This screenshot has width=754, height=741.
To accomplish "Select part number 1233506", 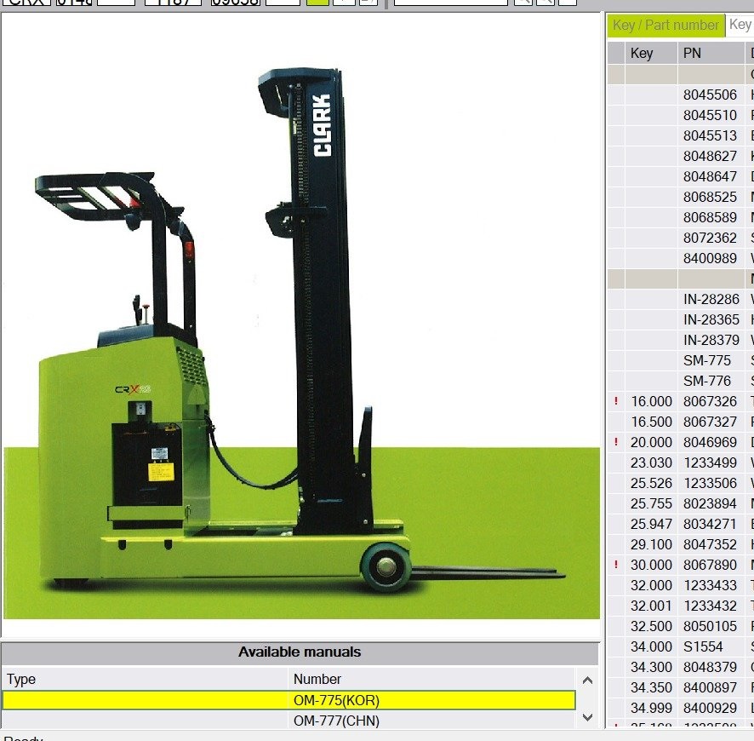I will pyautogui.click(x=710, y=483).
